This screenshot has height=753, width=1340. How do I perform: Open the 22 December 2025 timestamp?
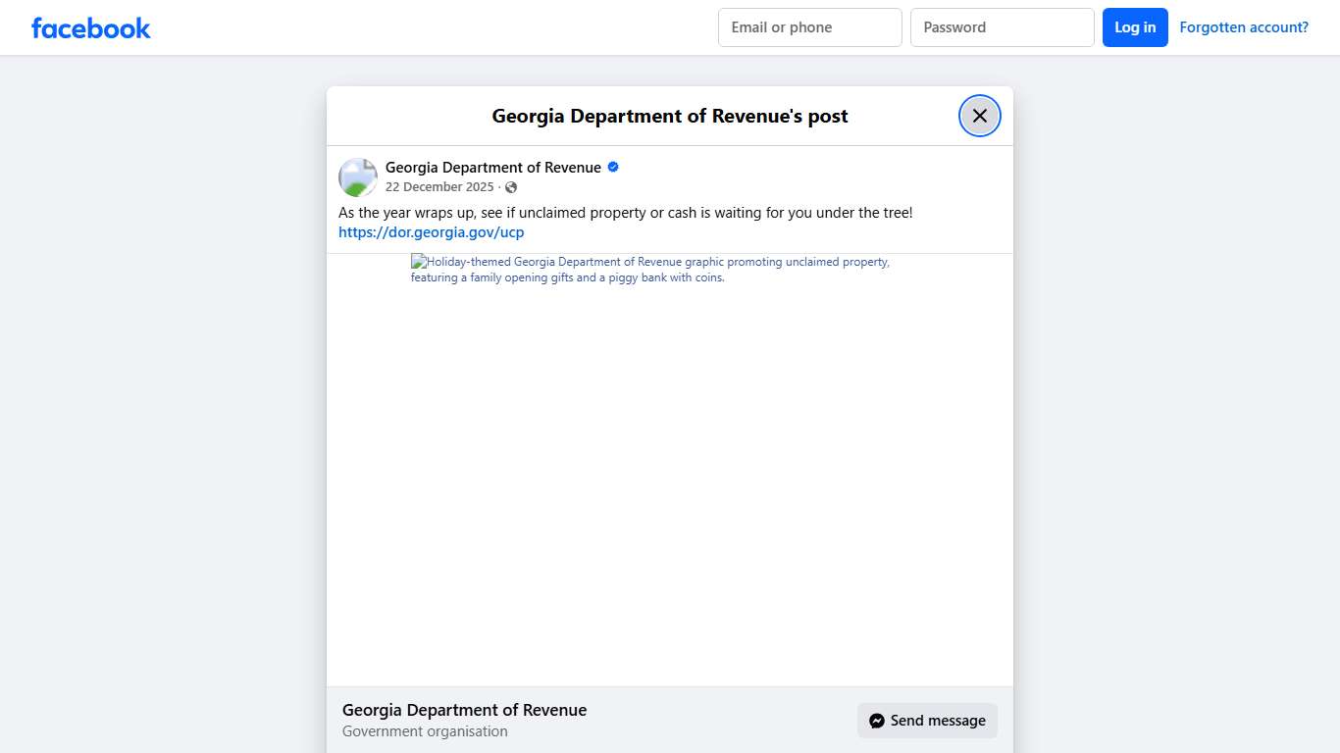[438, 187]
